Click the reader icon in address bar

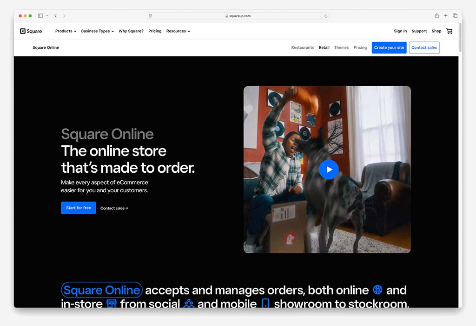pyautogui.click(x=151, y=16)
